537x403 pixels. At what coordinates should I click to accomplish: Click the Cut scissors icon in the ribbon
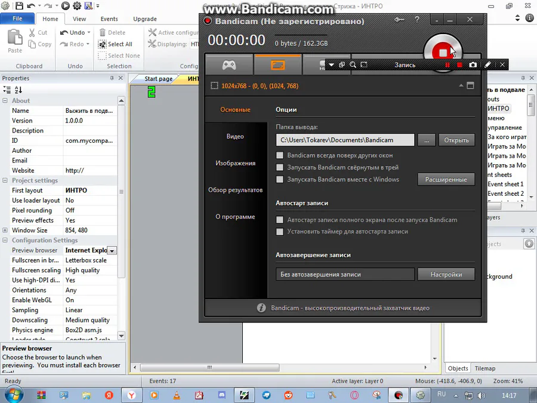pyautogui.click(x=32, y=33)
